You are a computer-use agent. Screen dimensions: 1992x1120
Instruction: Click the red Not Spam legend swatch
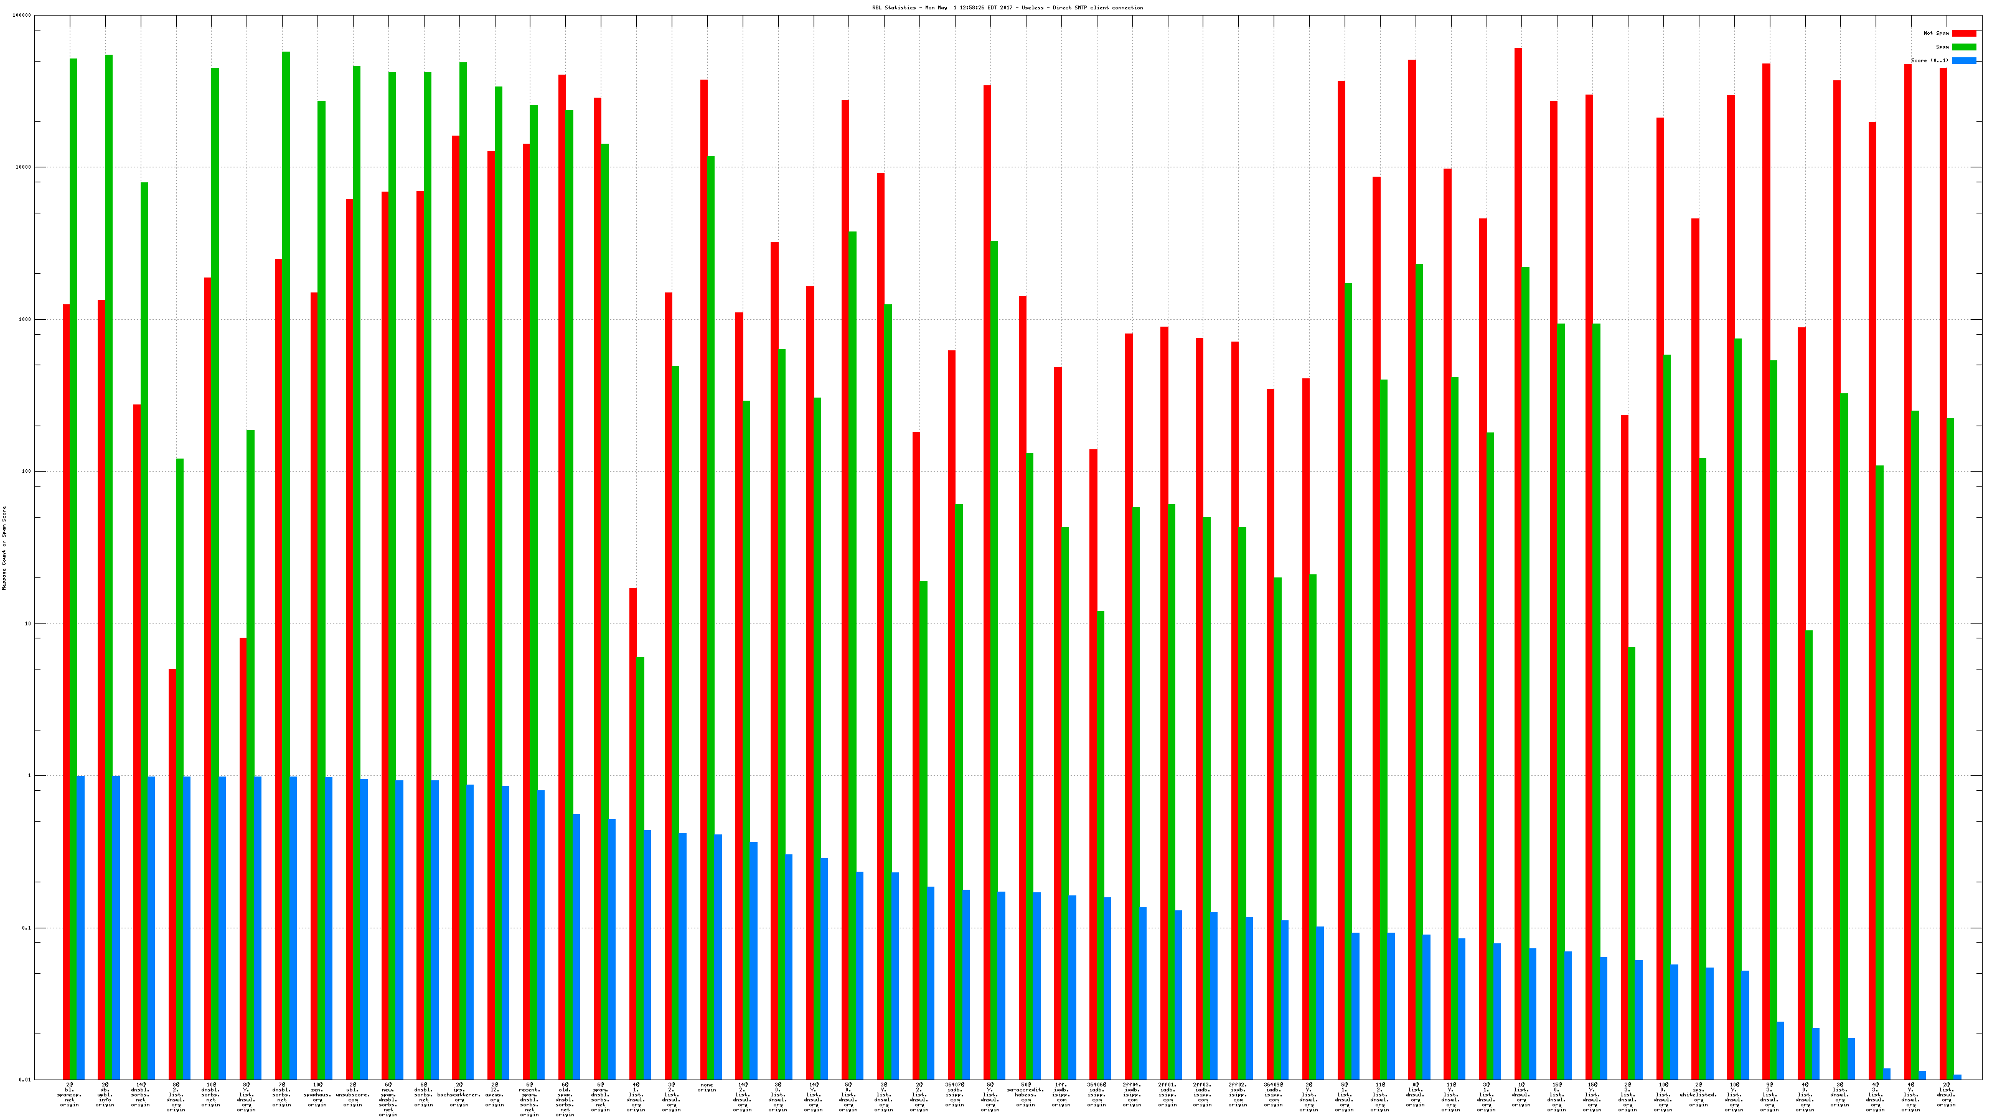click(1963, 33)
